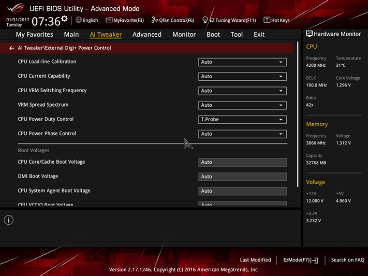Image resolution: width=368 pixels, height=276 pixels.
Task: Switch to the Boot tab
Action: (213, 35)
